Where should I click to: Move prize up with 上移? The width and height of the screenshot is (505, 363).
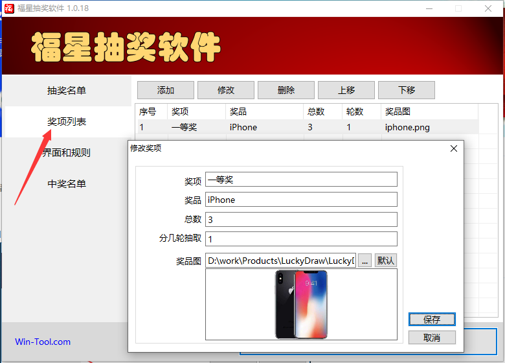point(346,90)
